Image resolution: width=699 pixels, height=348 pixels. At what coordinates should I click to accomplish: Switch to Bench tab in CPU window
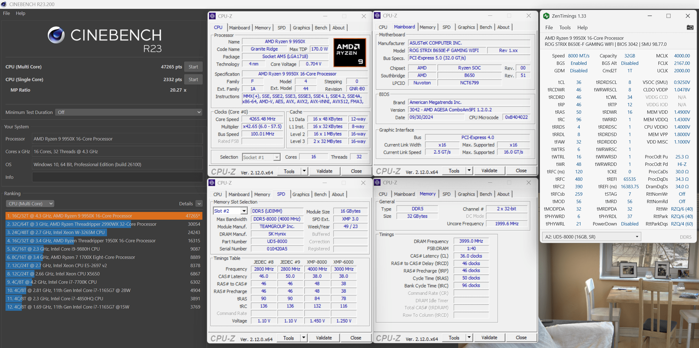click(x=321, y=28)
